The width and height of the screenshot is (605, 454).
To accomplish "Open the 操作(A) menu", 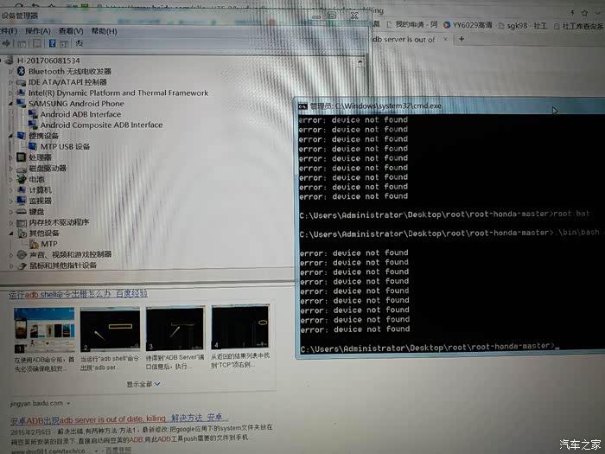I will click(38, 31).
